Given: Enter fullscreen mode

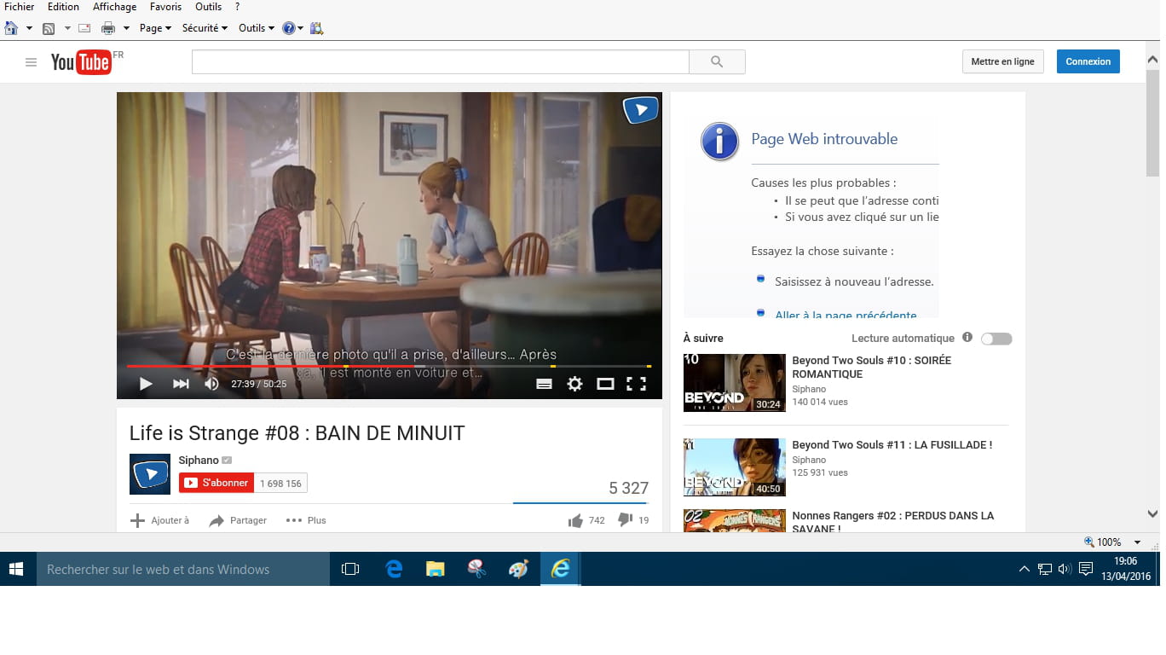Looking at the screenshot, I should 636,384.
